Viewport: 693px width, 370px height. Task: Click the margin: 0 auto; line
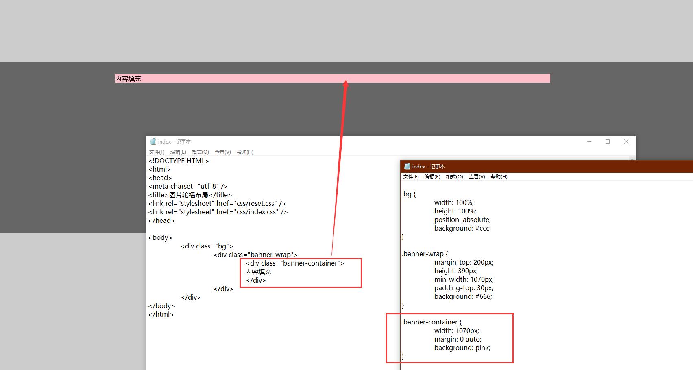[458, 339]
